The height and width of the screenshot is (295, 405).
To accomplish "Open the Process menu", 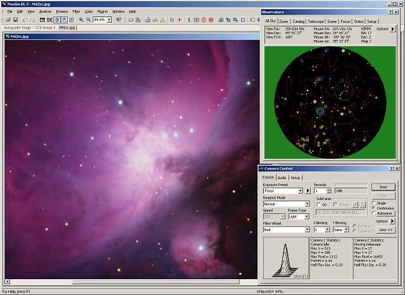I will [61, 11].
